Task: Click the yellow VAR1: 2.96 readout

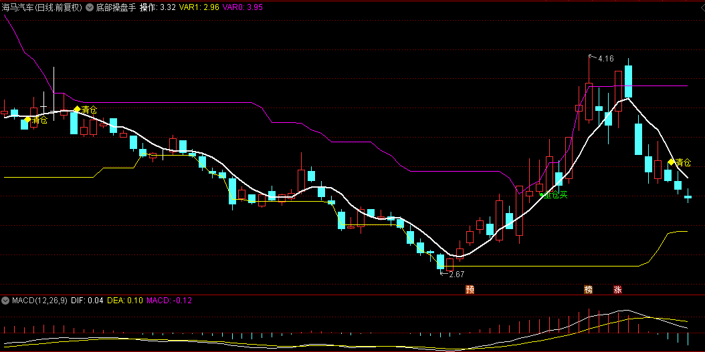Action: tap(199, 7)
